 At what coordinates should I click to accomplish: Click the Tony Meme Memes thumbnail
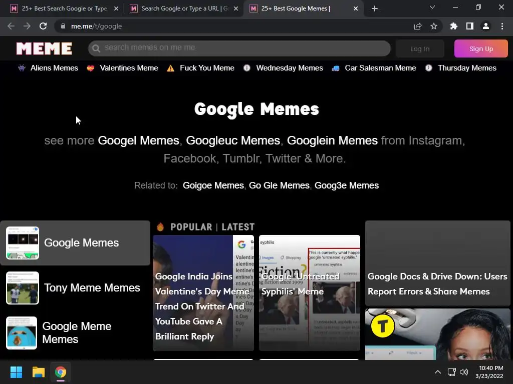click(x=23, y=287)
